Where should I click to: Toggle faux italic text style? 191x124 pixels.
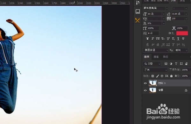point(152,39)
